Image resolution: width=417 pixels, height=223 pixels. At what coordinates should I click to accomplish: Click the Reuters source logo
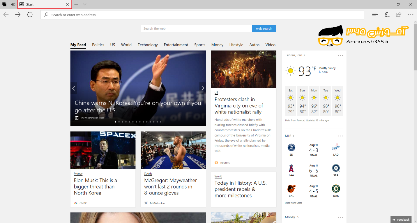click(x=216, y=163)
